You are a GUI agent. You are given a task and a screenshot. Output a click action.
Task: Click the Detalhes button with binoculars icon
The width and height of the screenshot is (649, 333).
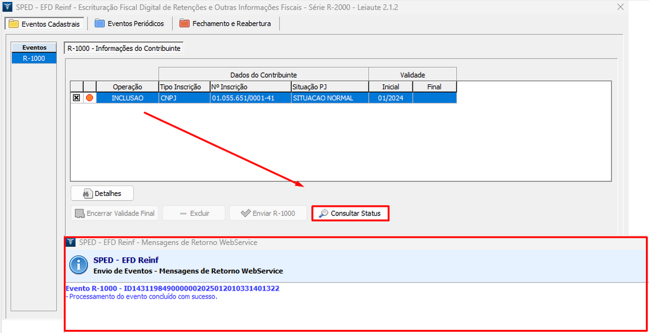(102, 193)
